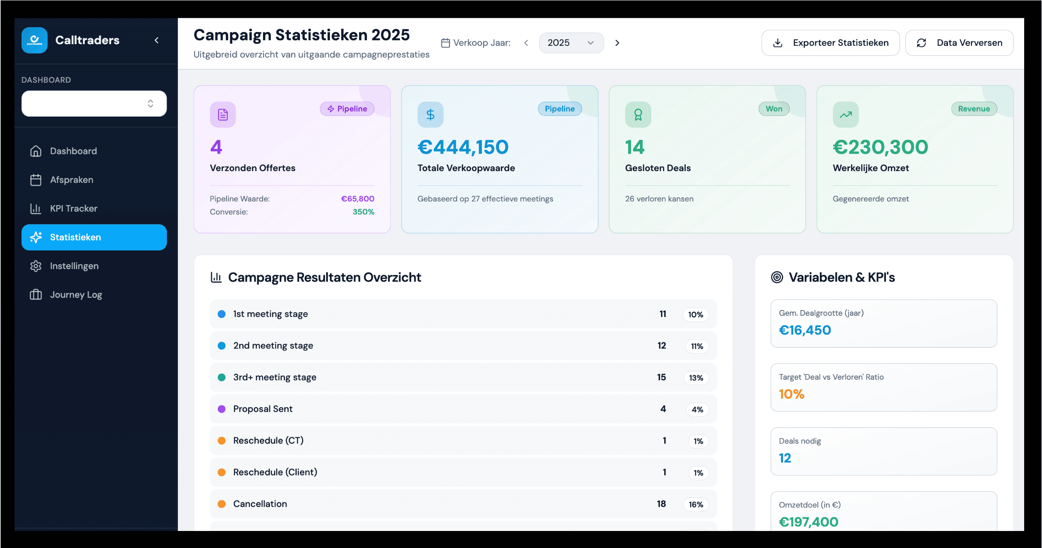1042x548 pixels.
Task: Click the Statistieken sparkle icon
Action: click(x=36, y=237)
